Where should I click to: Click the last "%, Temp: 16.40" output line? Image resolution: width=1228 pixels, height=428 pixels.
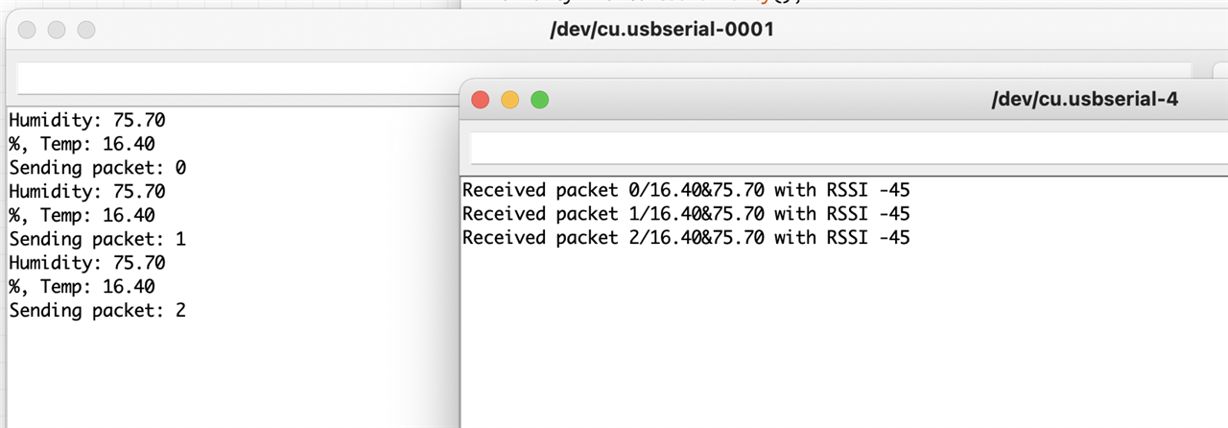82,286
